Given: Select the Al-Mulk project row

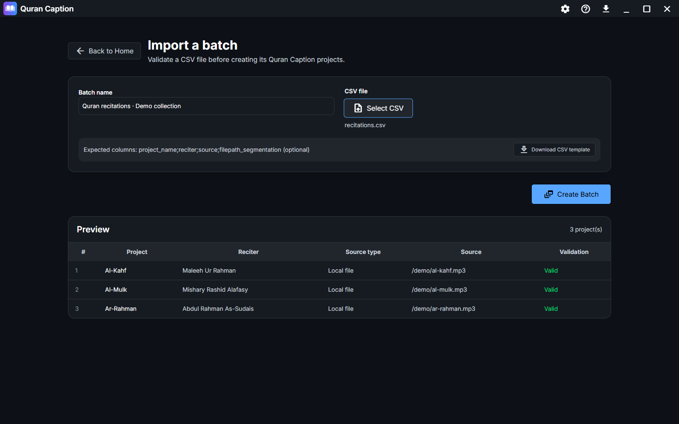Looking at the screenshot, I should coord(339,290).
